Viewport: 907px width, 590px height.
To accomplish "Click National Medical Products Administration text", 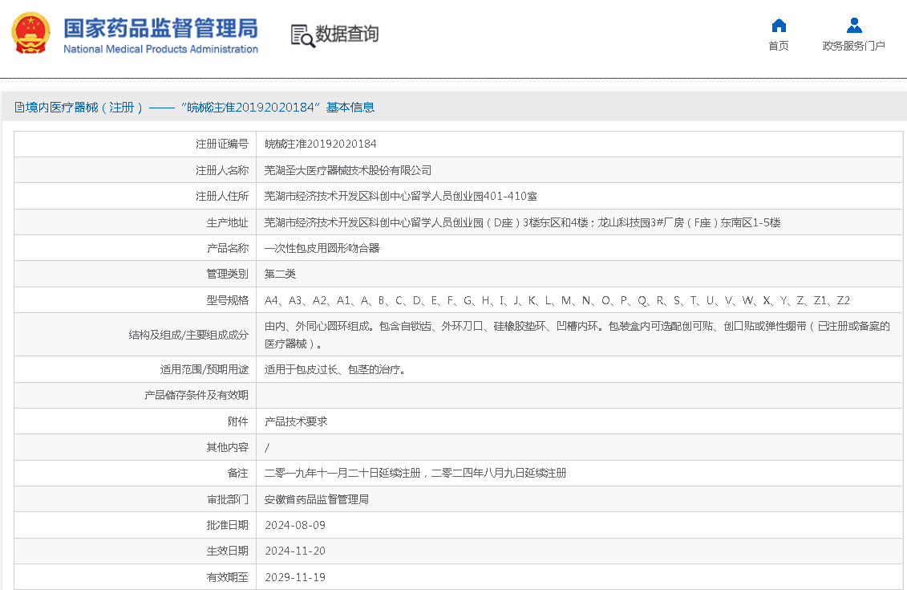I will click(161, 49).
